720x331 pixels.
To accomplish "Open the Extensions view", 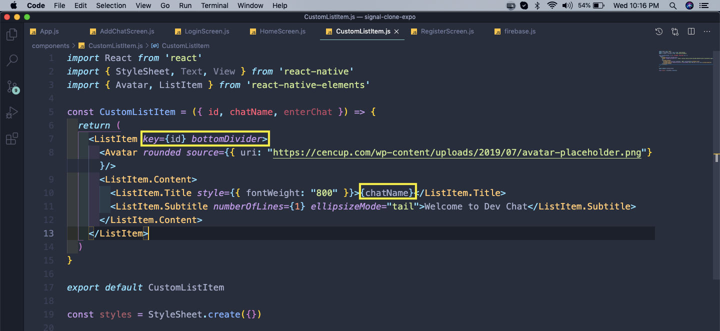I will click(x=11, y=138).
